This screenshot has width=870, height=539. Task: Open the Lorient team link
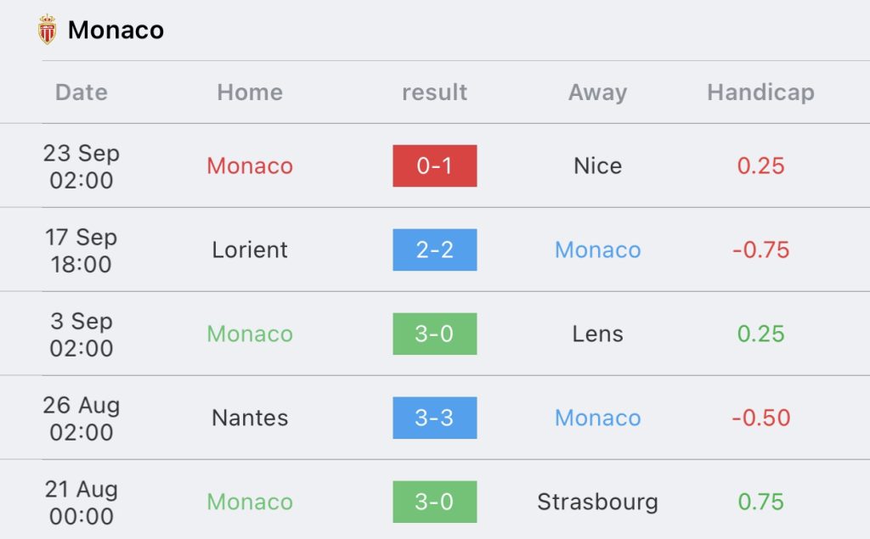point(250,250)
